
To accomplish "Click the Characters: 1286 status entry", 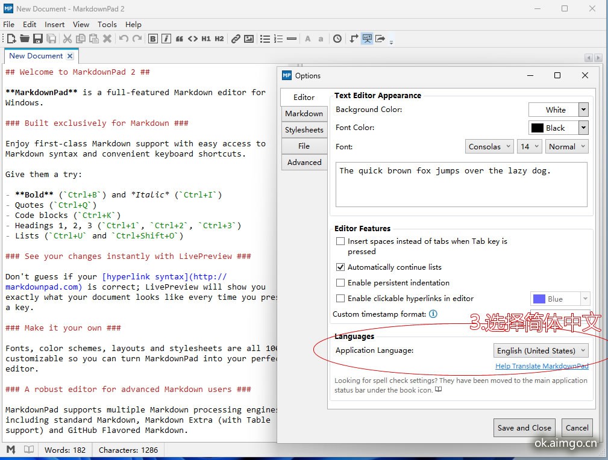I will (128, 450).
